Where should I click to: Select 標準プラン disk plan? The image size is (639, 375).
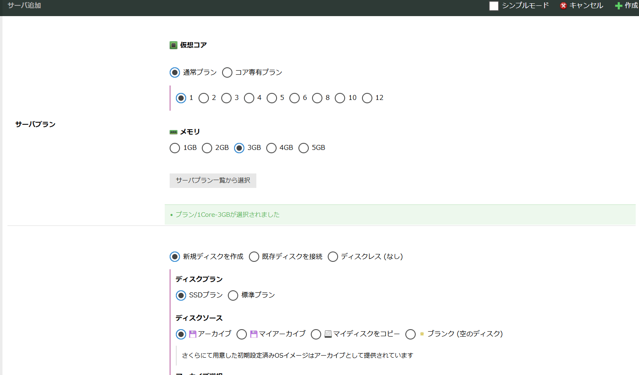click(x=233, y=296)
